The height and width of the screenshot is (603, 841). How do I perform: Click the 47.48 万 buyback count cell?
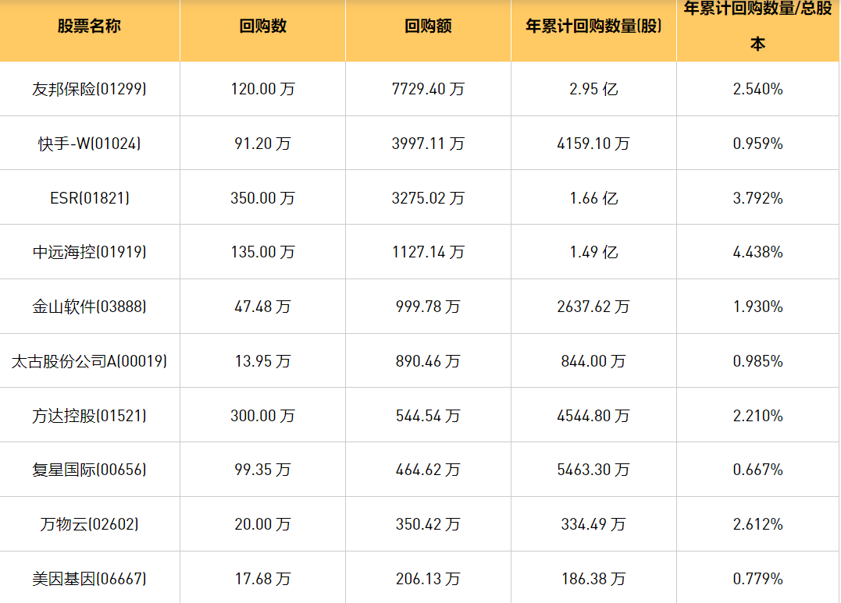(x=263, y=307)
